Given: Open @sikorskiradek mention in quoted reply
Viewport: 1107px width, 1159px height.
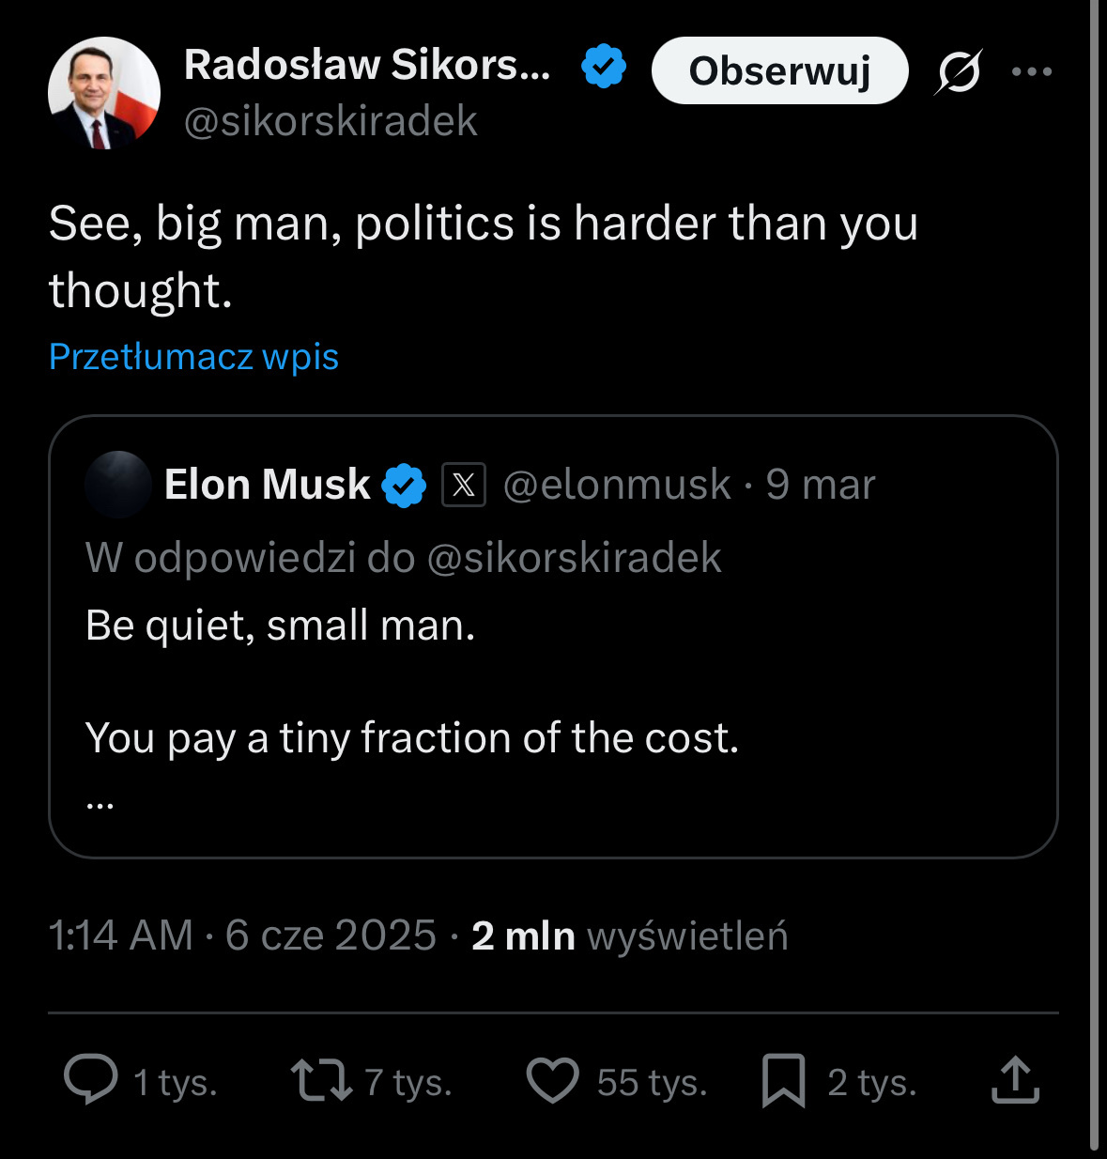Looking at the screenshot, I should tap(574, 558).
